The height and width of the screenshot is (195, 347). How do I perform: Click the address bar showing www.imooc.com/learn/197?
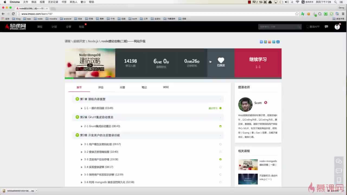pyautogui.click(x=157, y=14)
